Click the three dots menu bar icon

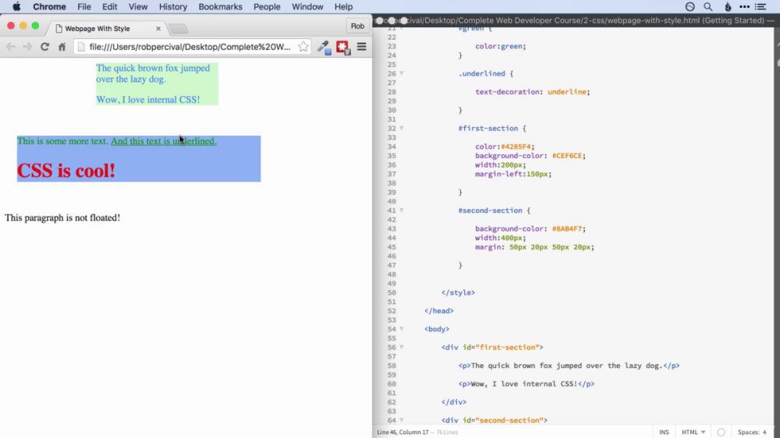pyautogui.click(x=744, y=6)
